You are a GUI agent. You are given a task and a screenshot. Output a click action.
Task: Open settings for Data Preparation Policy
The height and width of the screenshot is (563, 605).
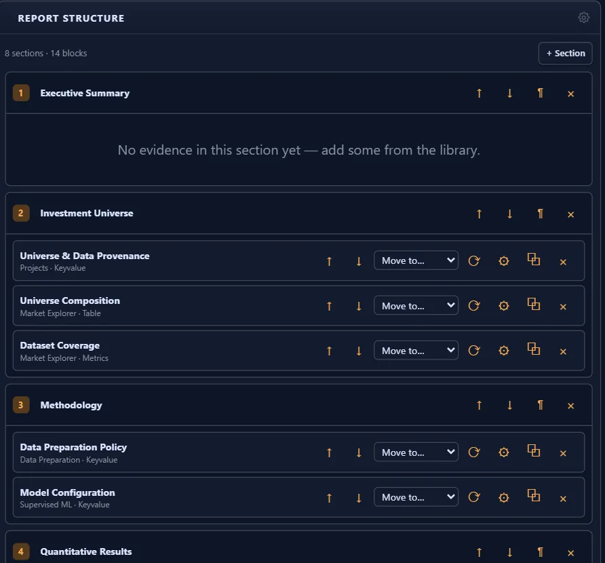point(503,452)
